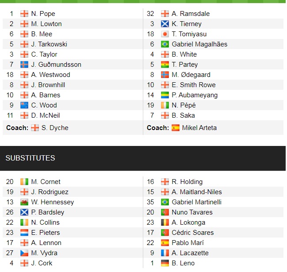Screen dimensions: 287x272
Task: Open A. Lacazette substitute link
Action: tap(190, 253)
